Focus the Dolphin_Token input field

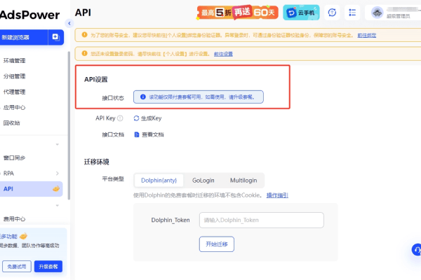point(262,220)
